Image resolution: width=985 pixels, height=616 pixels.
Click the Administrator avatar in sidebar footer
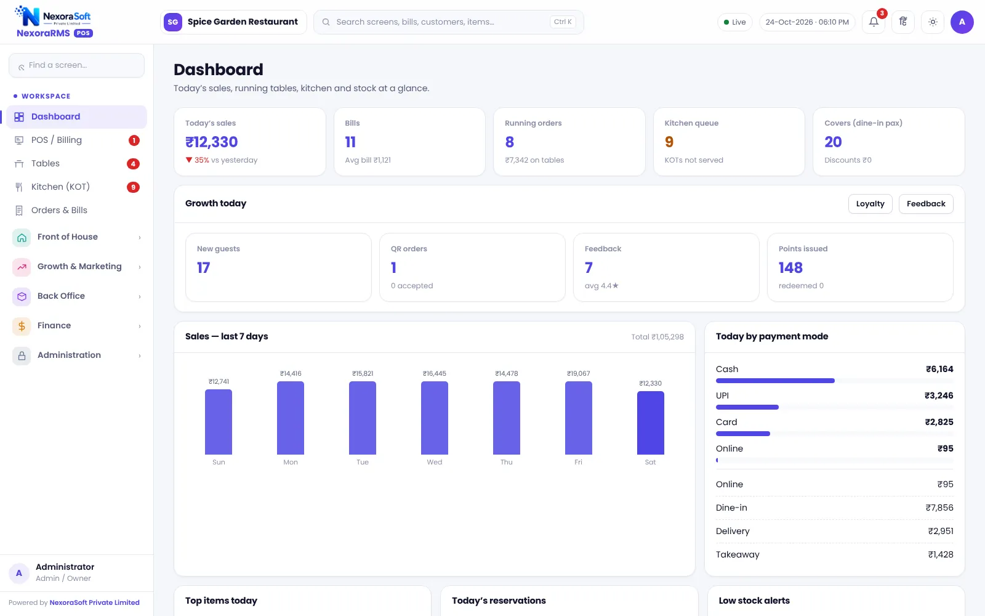click(x=19, y=573)
